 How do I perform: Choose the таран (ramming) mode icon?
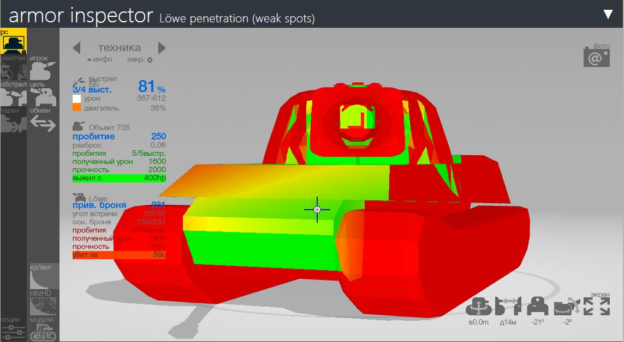13,121
